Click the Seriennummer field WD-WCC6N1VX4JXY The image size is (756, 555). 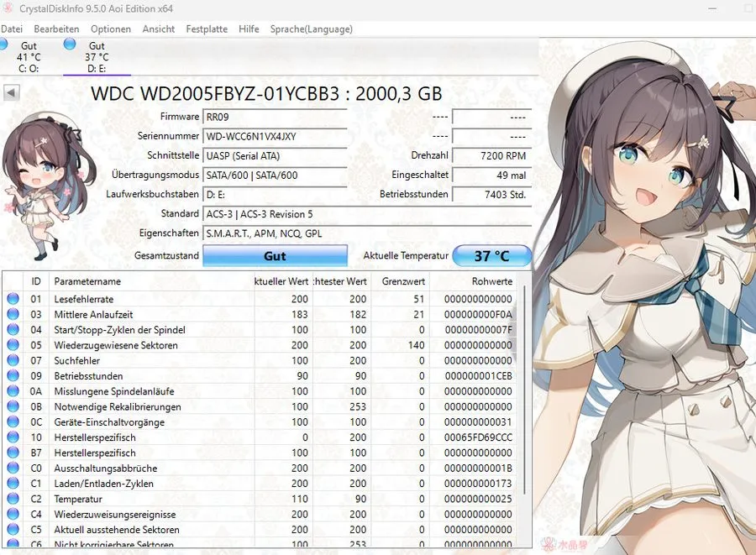click(x=275, y=136)
